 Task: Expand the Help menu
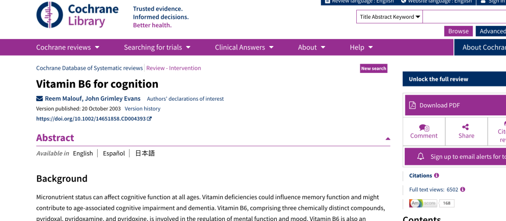361,48
